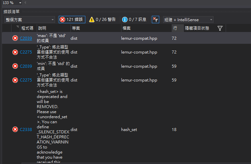This screenshot has height=164, width=251.
Task: Click the filter funnel icon in column header
Action: click(x=220, y=29)
